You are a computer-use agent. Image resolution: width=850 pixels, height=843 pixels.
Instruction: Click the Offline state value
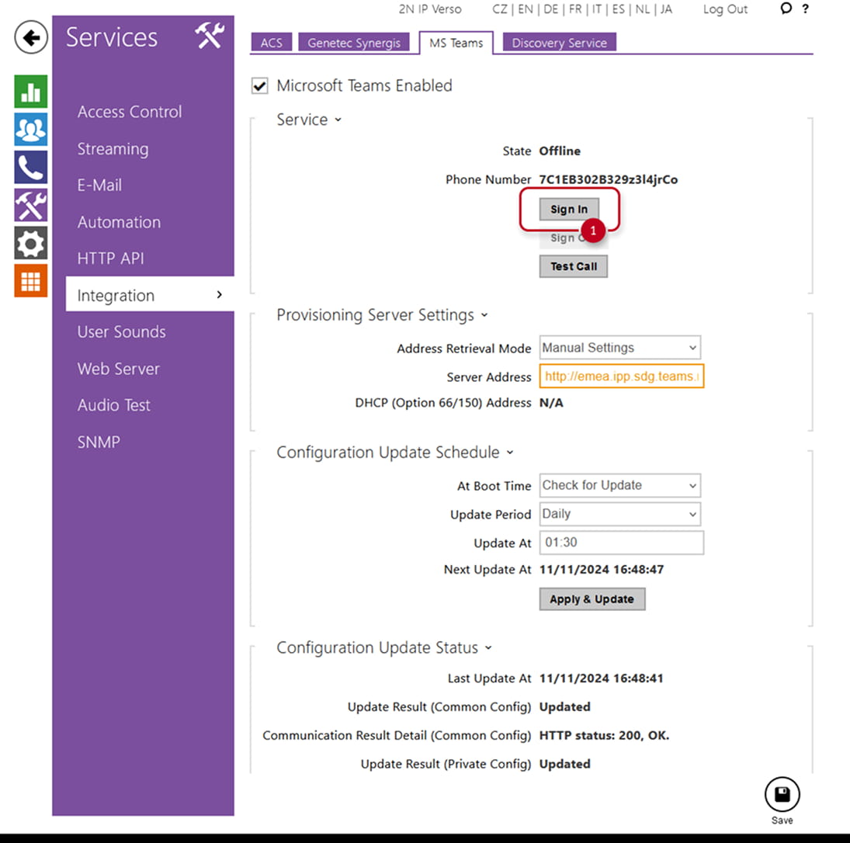(x=560, y=151)
